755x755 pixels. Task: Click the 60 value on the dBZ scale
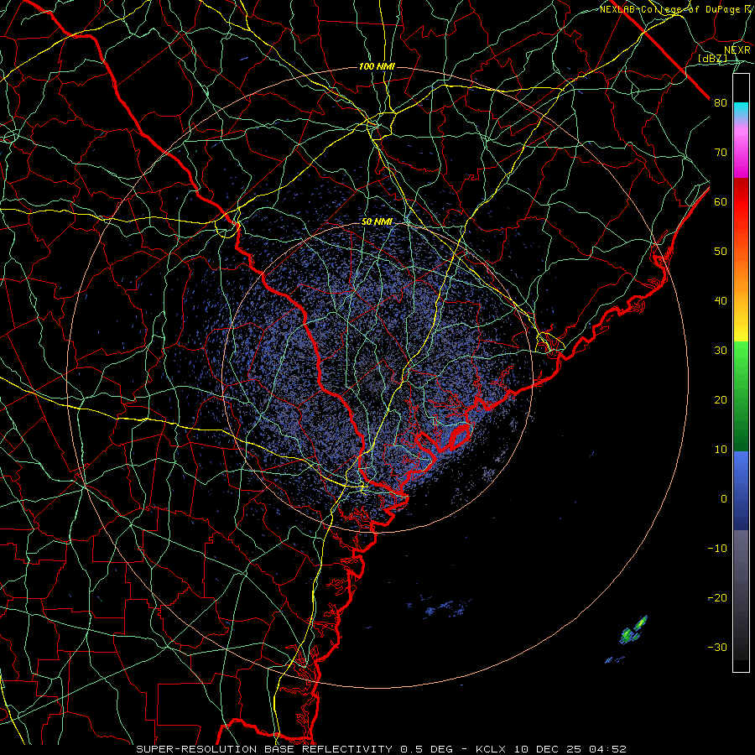pos(721,202)
